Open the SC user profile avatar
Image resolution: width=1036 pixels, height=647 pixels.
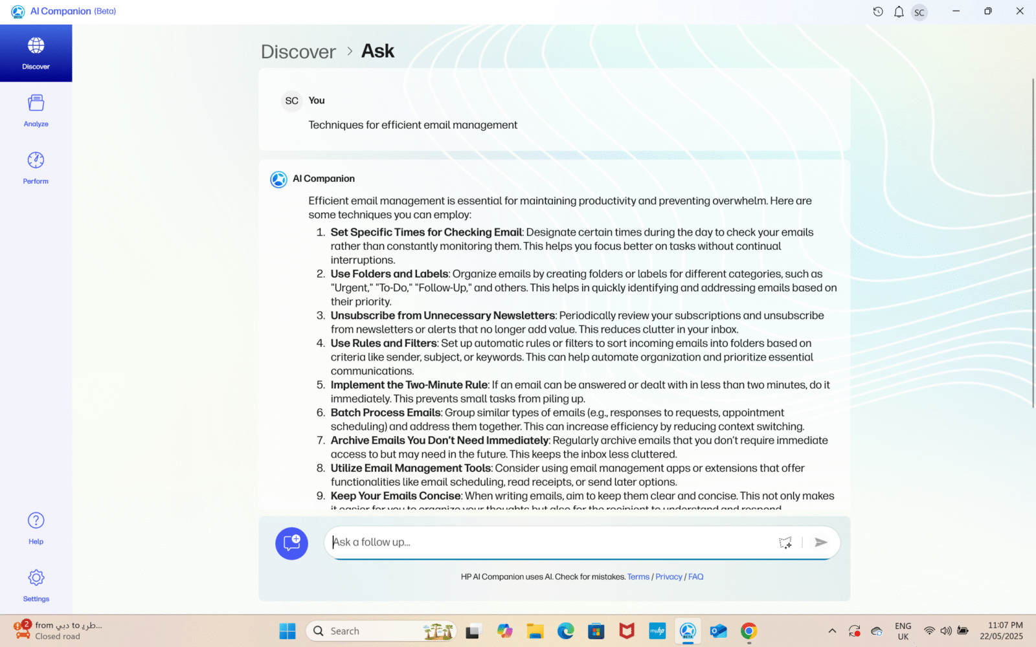click(919, 12)
